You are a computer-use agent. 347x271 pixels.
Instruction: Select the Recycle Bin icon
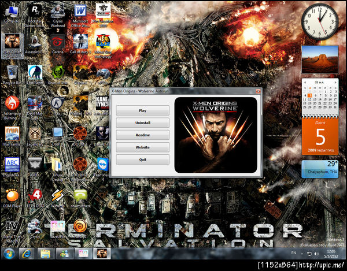pyautogui.click(x=12, y=75)
